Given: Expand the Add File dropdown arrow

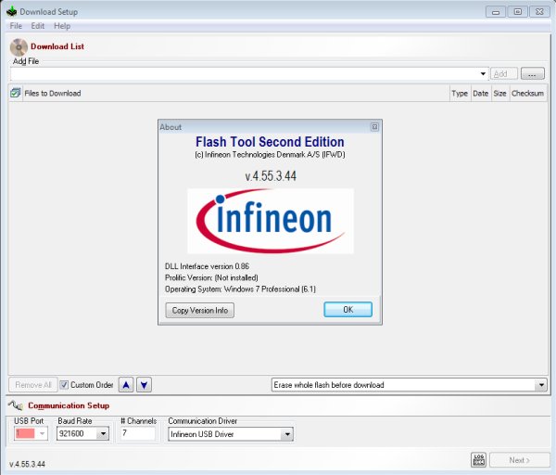Looking at the screenshot, I should pyautogui.click(x=483, y=74).
